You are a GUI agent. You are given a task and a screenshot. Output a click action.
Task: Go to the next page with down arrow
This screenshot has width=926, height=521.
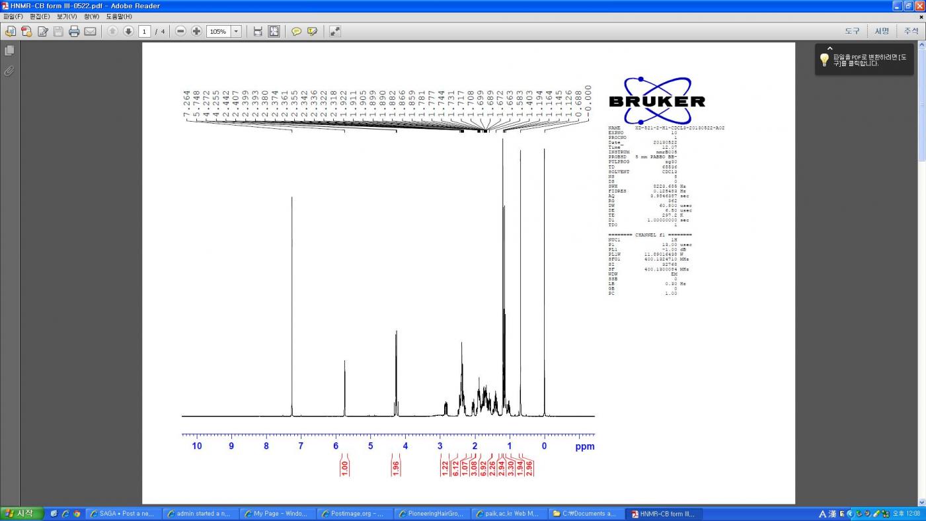(x=128, y=31)
